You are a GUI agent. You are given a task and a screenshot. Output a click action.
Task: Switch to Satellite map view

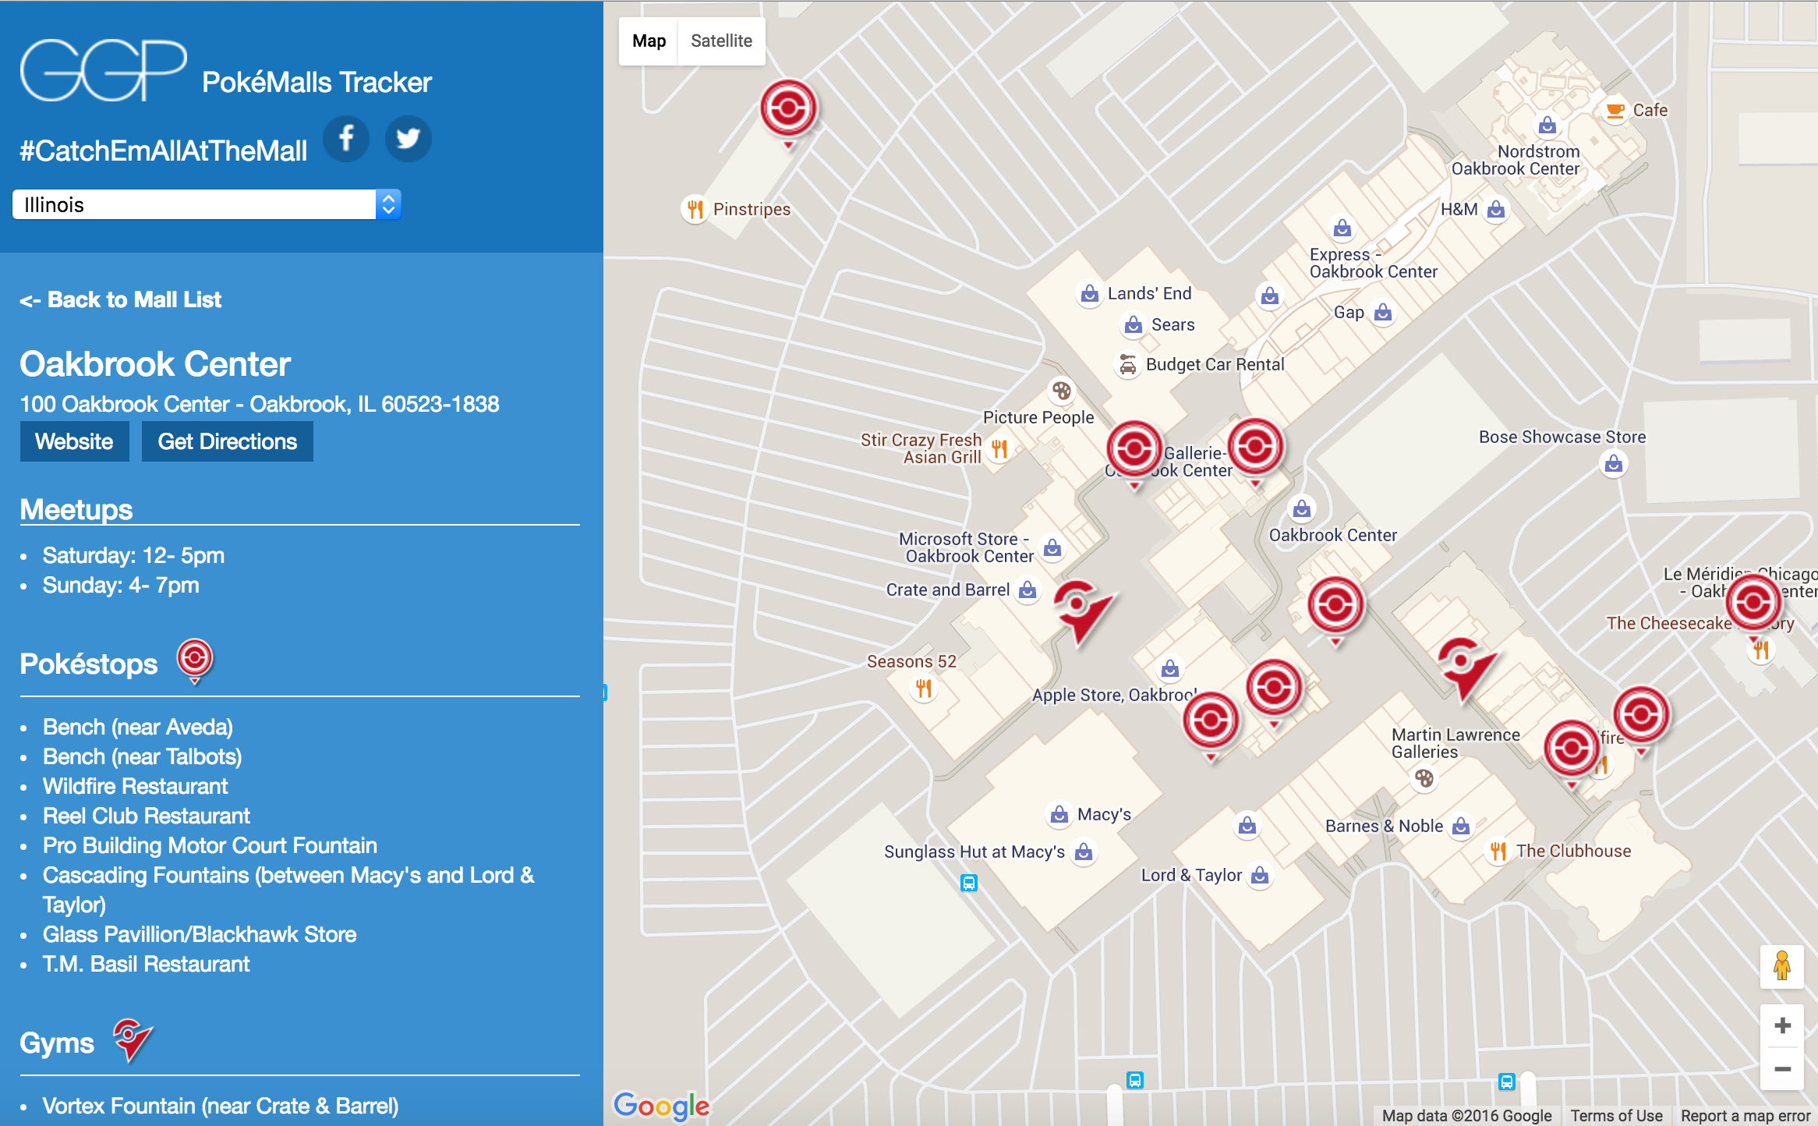721,41
